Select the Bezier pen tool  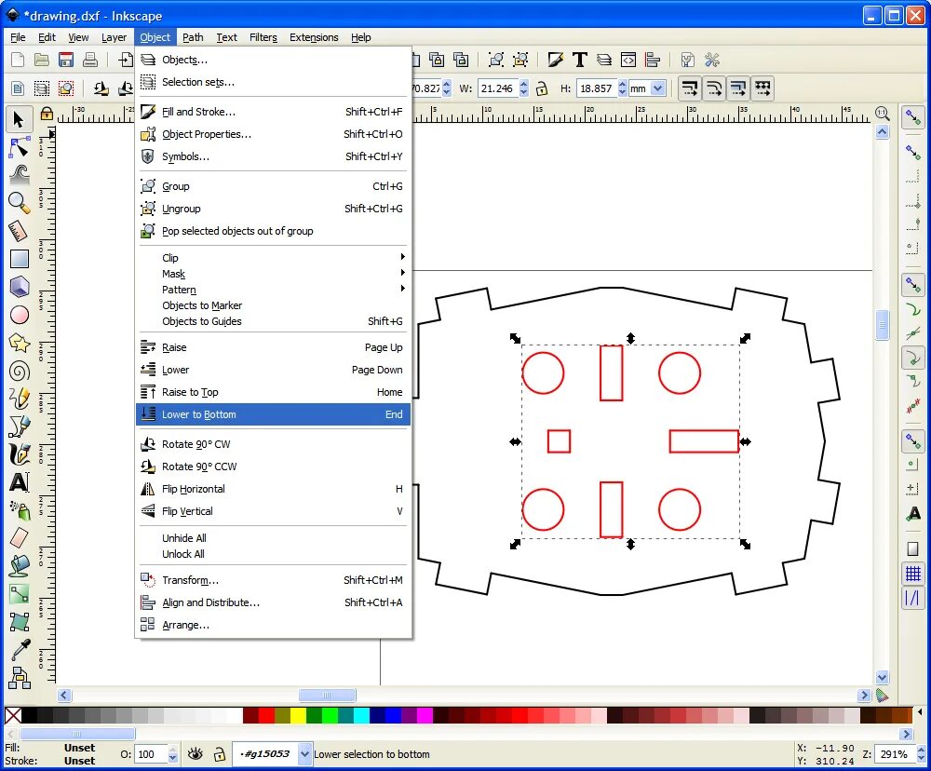tap(19, 426)
